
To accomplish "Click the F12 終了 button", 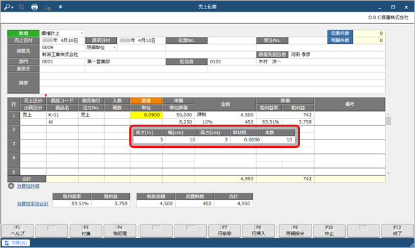I will coord(398,231).
